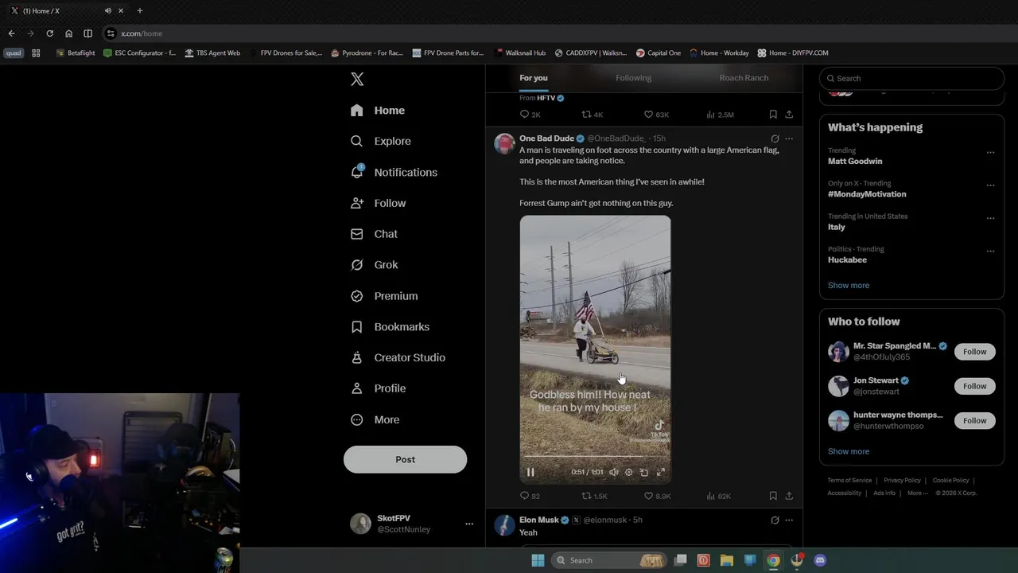This screenshot has width=1018, height=573.
Task: Open Creator Studio
Action: (398, 357)
